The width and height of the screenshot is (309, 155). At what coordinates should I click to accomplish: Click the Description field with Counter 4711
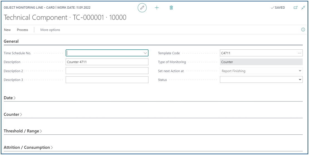coord(107,62)
